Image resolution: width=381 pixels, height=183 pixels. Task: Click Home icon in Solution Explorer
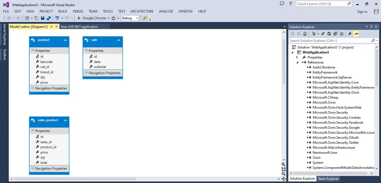pyautogui.click(x=305, y=34)
